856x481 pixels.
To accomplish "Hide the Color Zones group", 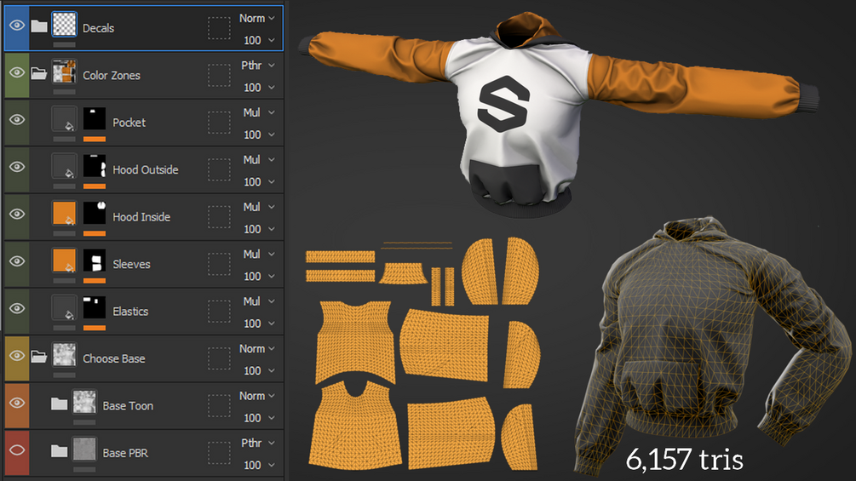I will [17, 72].
